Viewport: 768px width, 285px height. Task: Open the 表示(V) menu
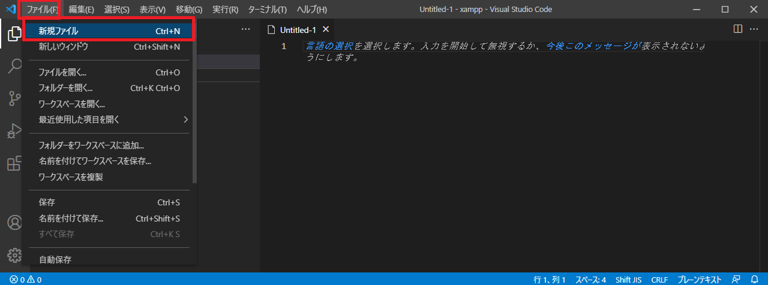pos(152,10)
